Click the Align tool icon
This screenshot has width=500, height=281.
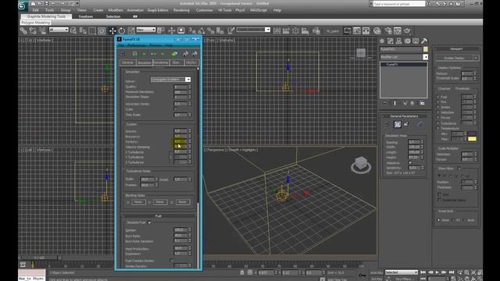pyautogui.click(x=286, y=30)
